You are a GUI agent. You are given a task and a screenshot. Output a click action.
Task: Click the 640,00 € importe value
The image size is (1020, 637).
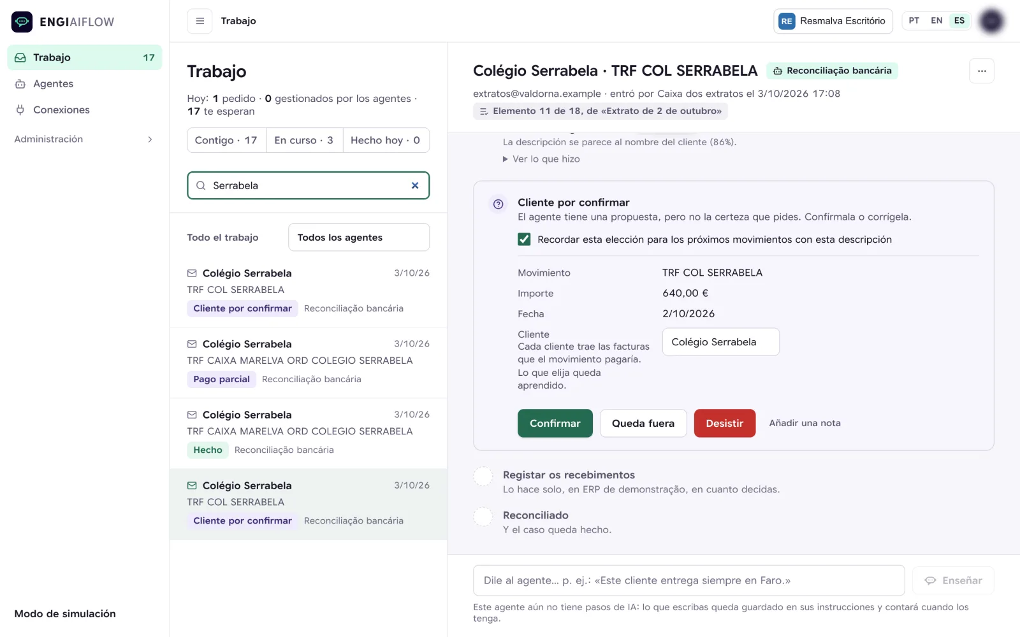pos(685,293)
